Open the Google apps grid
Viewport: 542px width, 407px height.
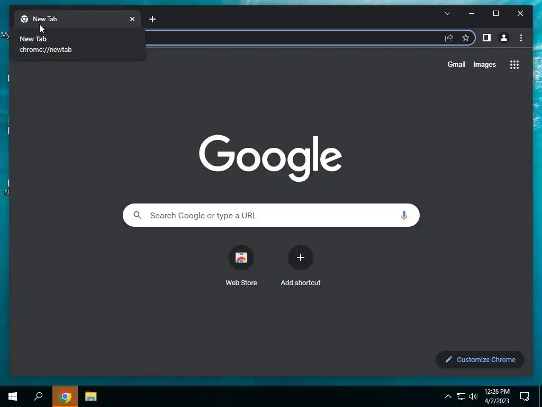[514, 64]
